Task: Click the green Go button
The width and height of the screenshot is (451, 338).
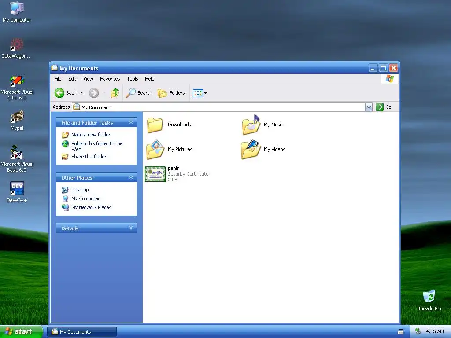Action: click(x=384, y=107)
